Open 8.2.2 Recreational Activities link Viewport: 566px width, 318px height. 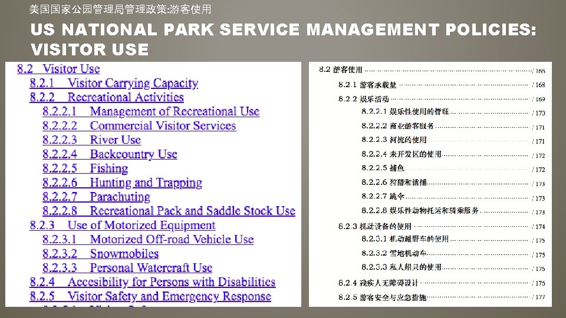(x=107, y=97)
